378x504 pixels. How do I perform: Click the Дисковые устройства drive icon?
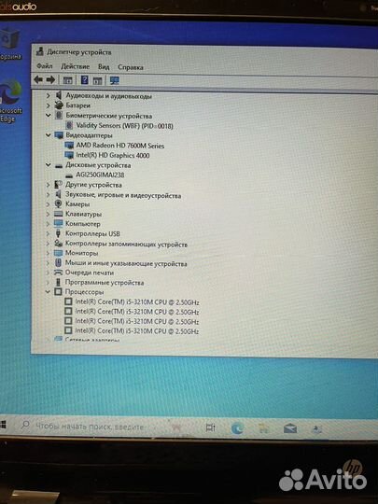pos(59,166)
